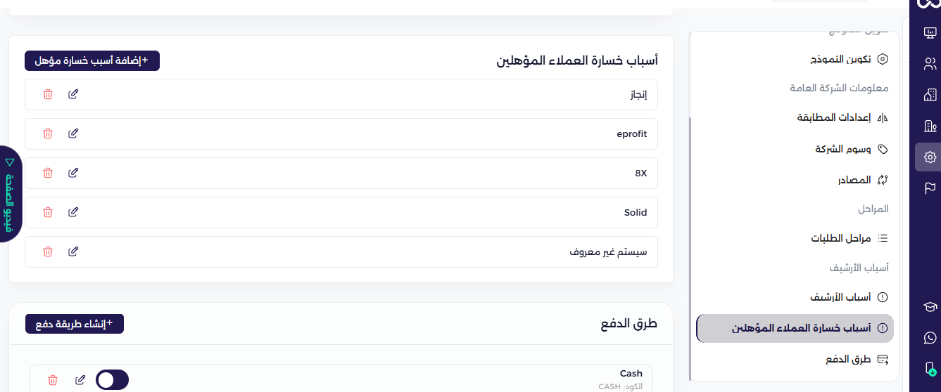Open settings gear in right sidebar
941x392 pixels.
coord(930,157)
